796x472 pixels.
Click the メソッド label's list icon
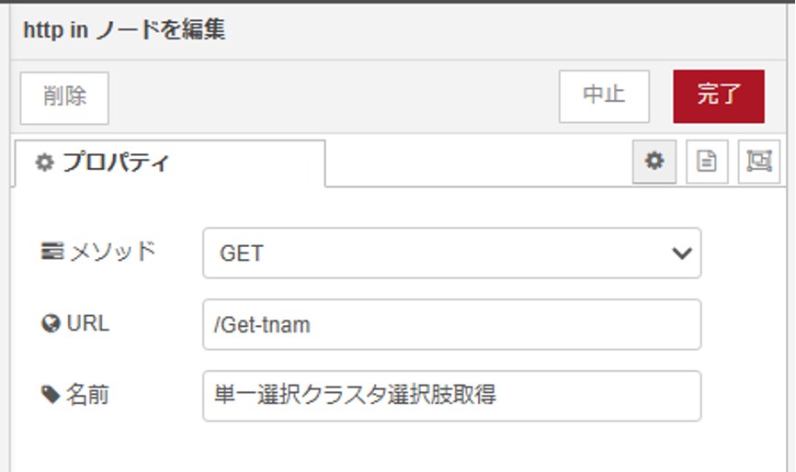(51, 252)
